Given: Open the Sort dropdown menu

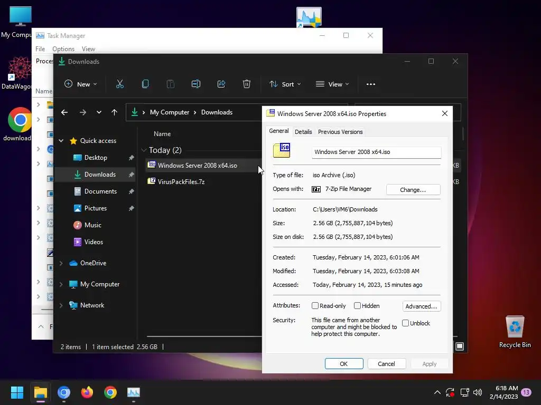Looking at the screenshot, I should (x=285, y=84).
